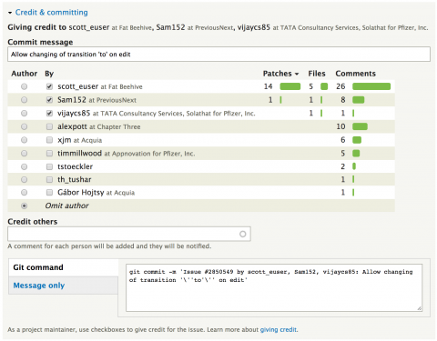Select th_tushar as author radio
437x341 pixels.
pyautogui.click(x=24, y=180)
